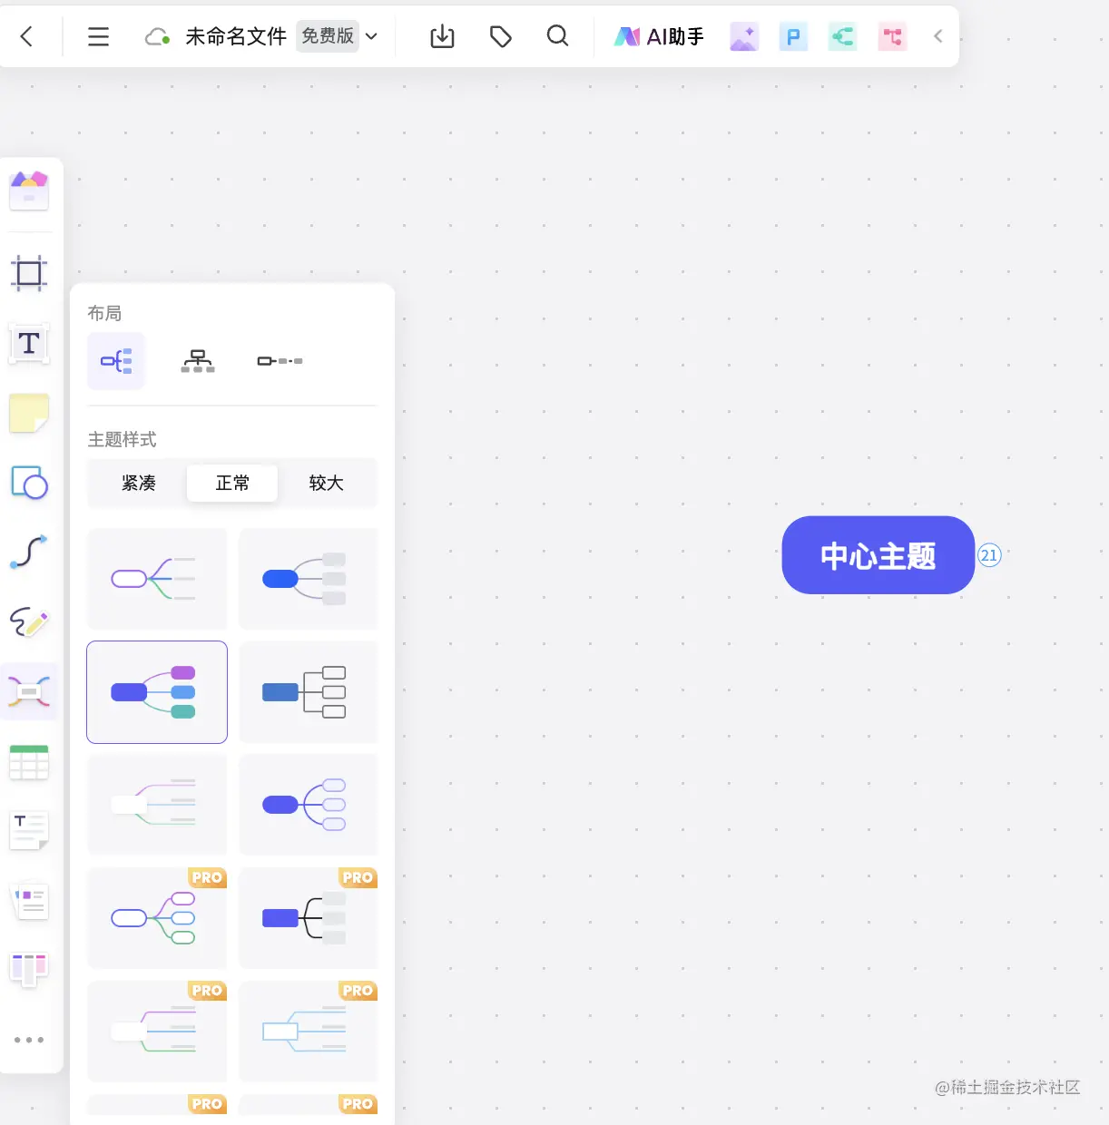Select the 中心主题 central topic node
The height and width of the screenshot is (1125, 1109).
878,555
